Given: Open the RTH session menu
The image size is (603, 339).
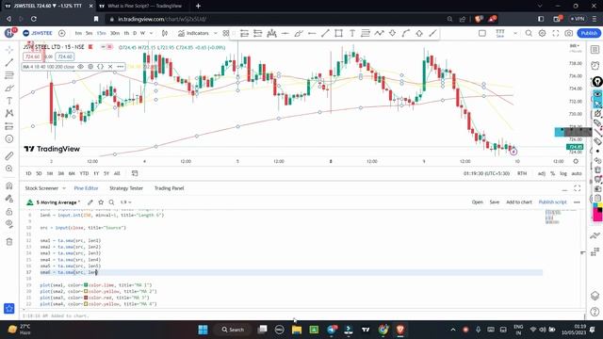Looking at the screenshot, I should pyautogui.click(x=522, y=173).
